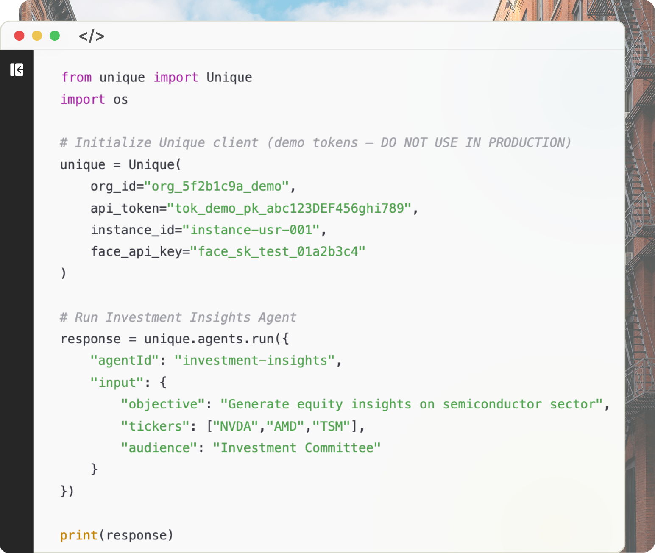
Task: Click the green maximize window button
Action: 55,36
